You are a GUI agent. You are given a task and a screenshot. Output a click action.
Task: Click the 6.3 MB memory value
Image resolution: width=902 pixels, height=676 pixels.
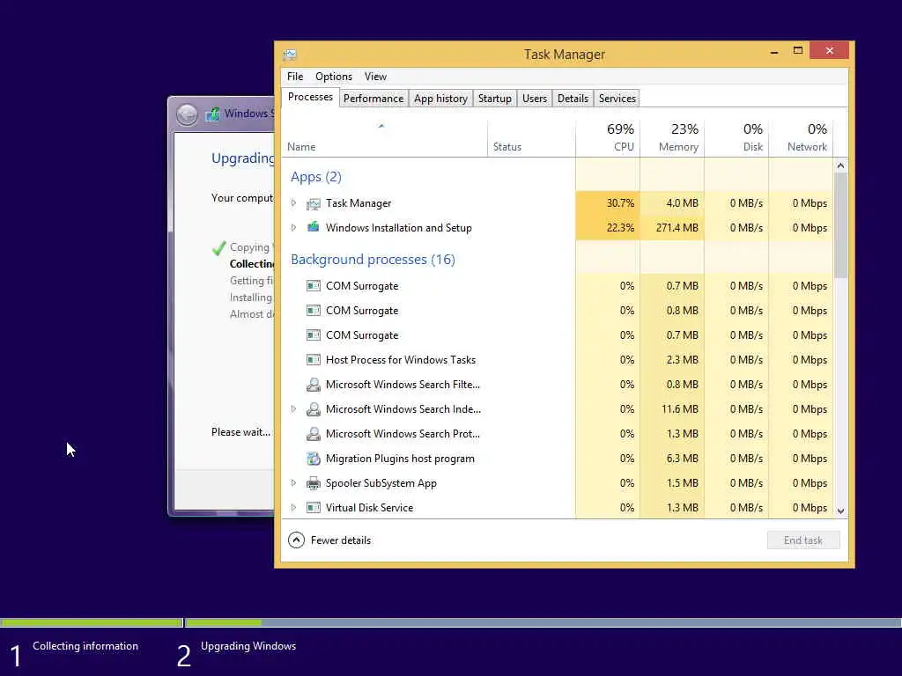[683, 458]
